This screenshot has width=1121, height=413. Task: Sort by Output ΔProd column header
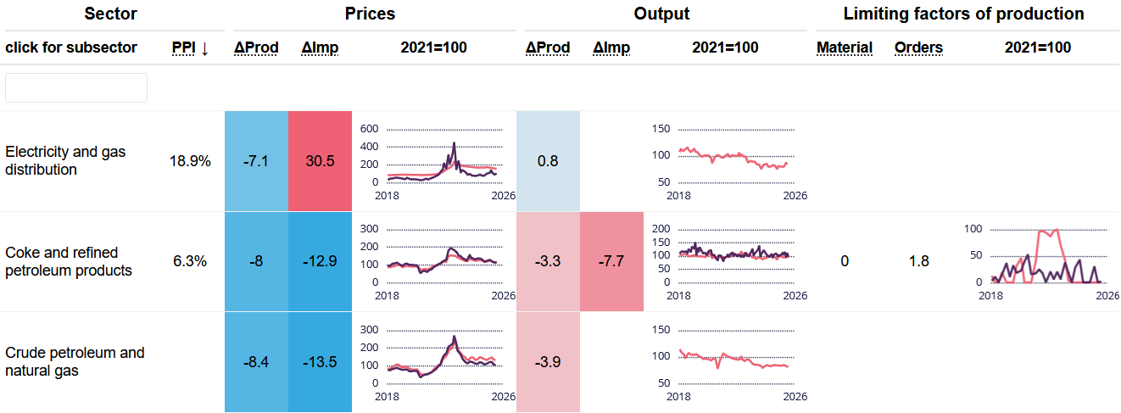pos(548,47)
